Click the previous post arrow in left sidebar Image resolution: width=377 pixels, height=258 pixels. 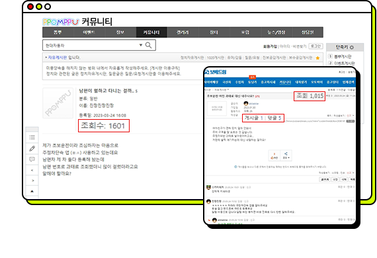click(32, 170)
